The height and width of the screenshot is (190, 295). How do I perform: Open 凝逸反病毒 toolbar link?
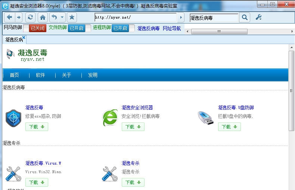point(148,28)
